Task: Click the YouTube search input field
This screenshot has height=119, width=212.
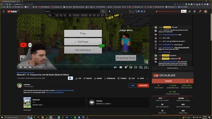Action: (x=72, y=12)
